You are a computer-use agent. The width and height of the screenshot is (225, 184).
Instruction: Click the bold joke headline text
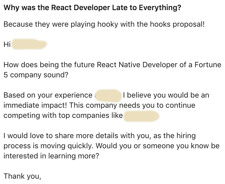(92, 8)
